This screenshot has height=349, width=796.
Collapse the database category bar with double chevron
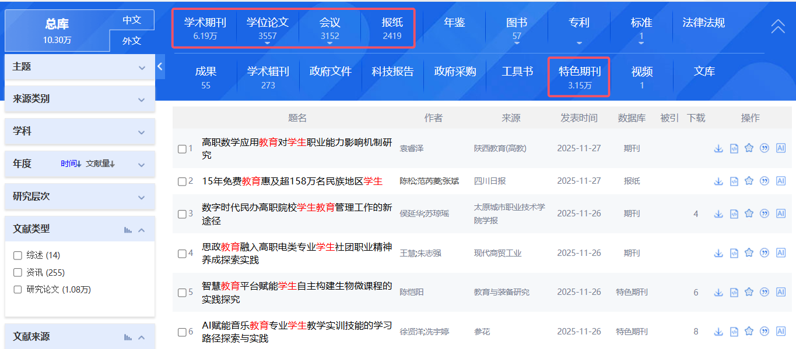coord(778,27)
